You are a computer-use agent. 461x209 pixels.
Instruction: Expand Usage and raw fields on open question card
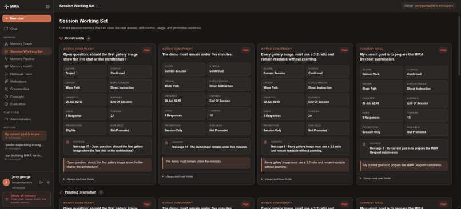pos(78,179)
